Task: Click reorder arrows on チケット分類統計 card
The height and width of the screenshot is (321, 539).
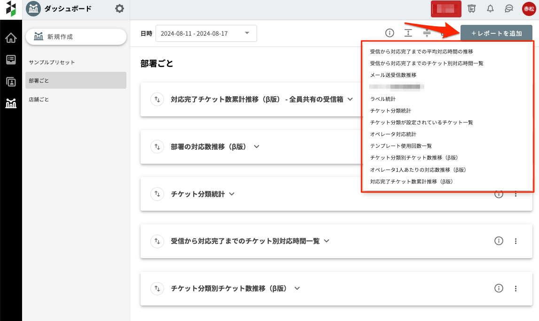Action: coord(156,194)
